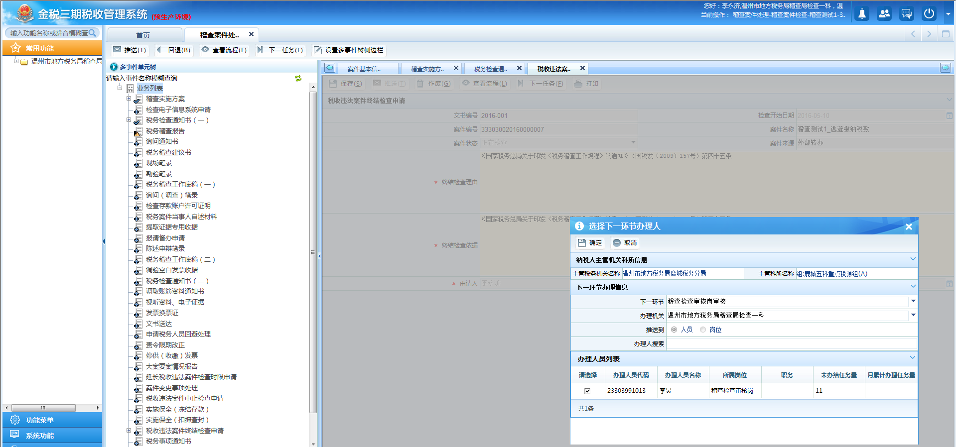This screenshot has height=447, width=956.
Task: Click the tab scroll-left arrow icon
Action: click(330, 68)
